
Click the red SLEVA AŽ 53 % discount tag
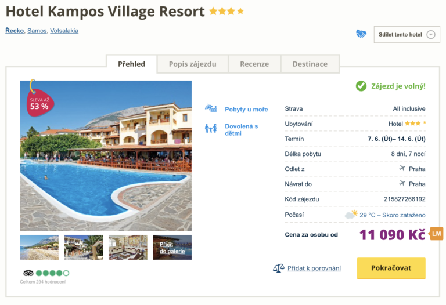click(38, 102)
